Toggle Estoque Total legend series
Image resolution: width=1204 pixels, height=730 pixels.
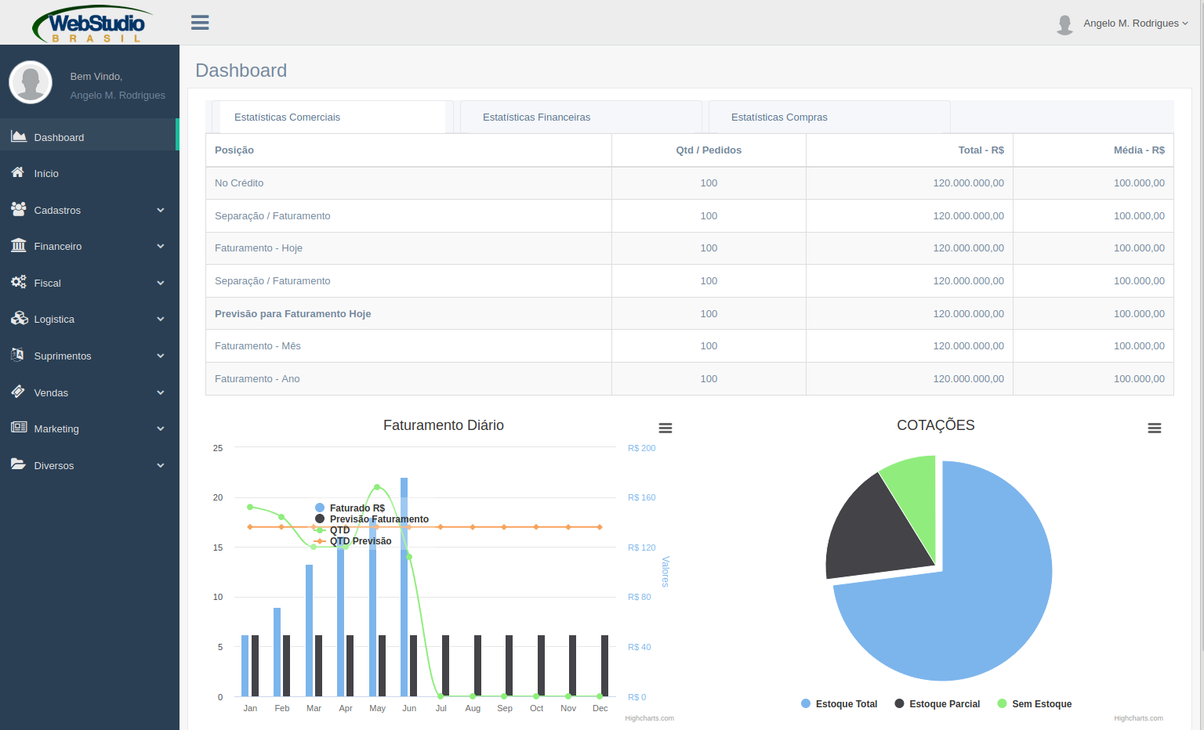(838, 704)
